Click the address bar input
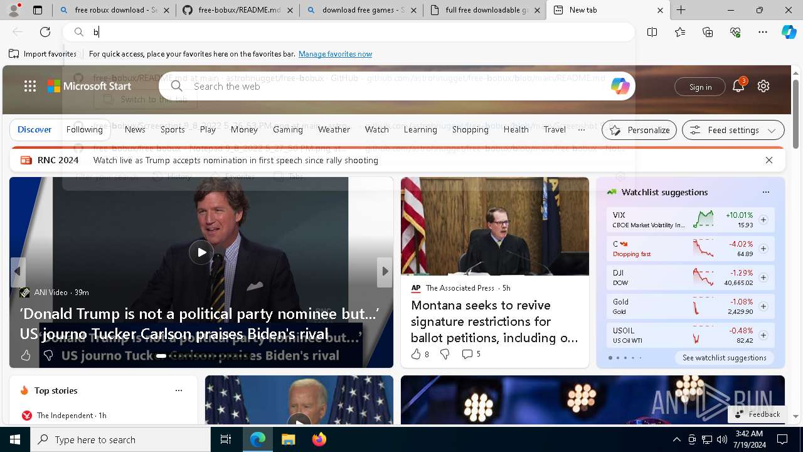Screen dimensions: 803x452 click(348, 32)
